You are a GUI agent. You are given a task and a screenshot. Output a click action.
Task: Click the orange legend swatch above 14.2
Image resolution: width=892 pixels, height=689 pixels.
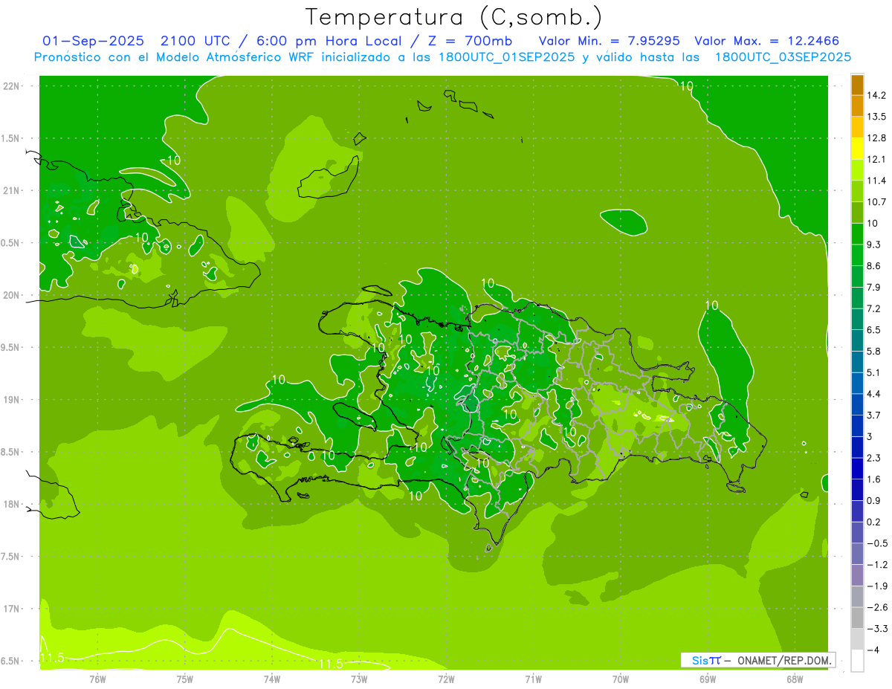857,85
